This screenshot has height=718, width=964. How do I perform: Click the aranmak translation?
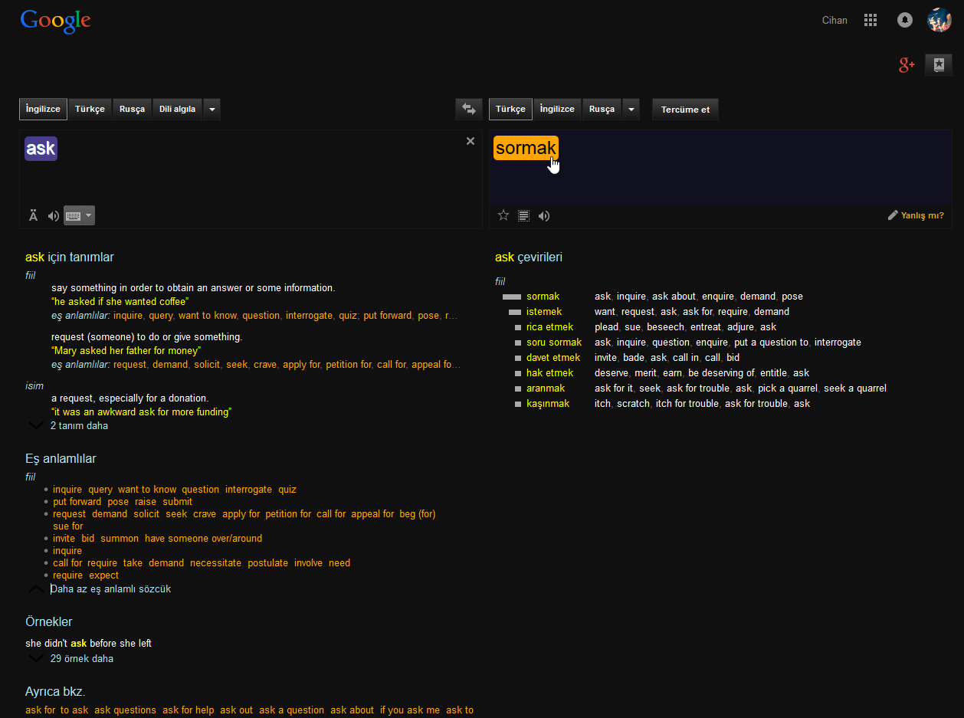pos(546,389)
